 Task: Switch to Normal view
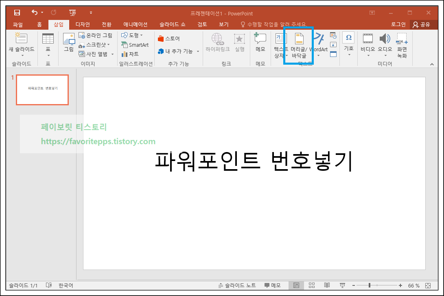296,285
